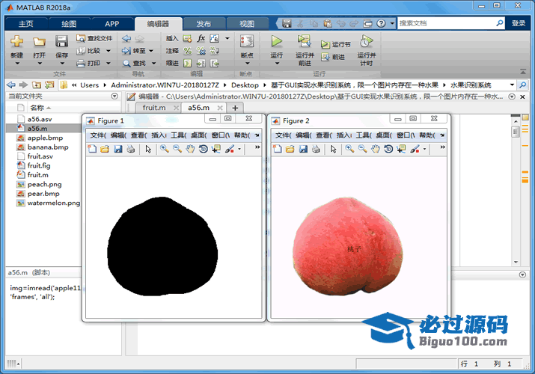Click the 登录 sign-in button

519,23
